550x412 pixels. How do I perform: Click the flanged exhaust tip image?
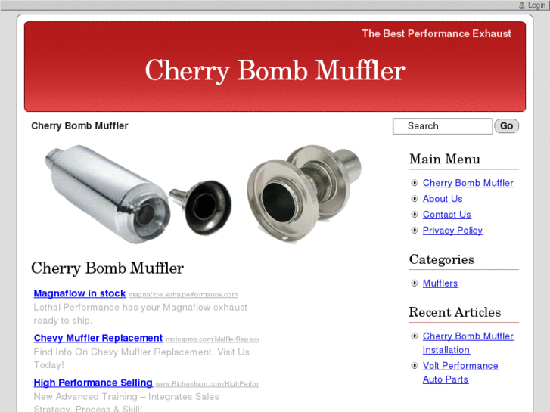(304, 194)
